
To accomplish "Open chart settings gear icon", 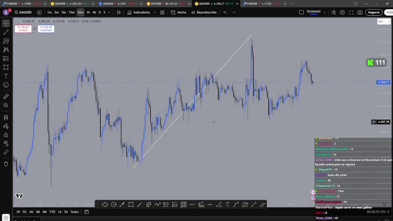I will [342, 12].
